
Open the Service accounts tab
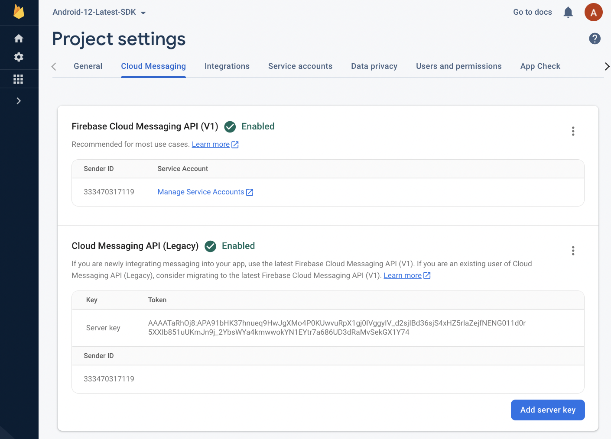[x=300, y=66]
